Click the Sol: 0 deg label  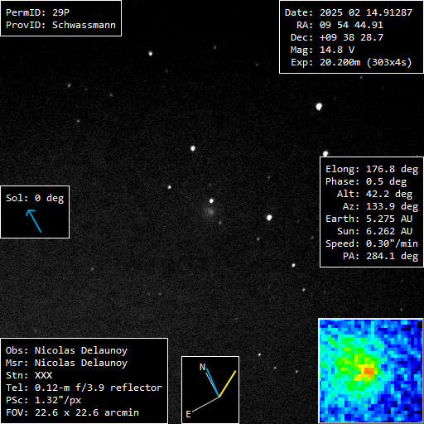click(35, 198)
